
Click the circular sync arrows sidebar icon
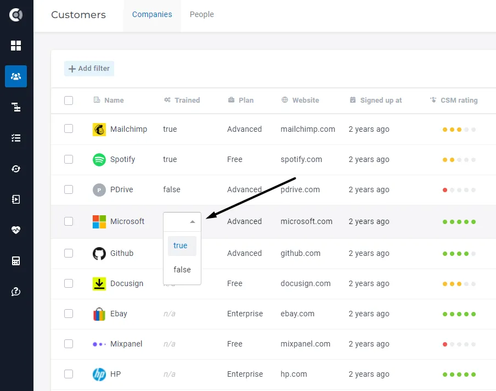point(16,169)
